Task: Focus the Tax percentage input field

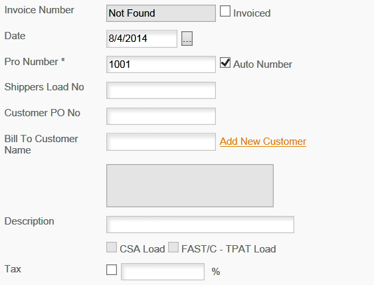Action: tap(163, 272)
